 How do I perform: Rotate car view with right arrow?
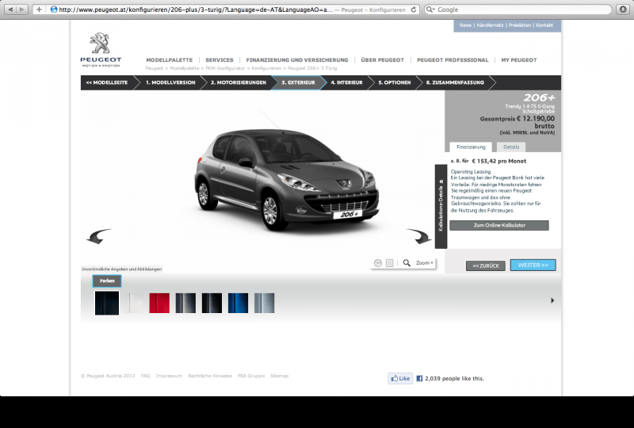(x=419, y=236)
